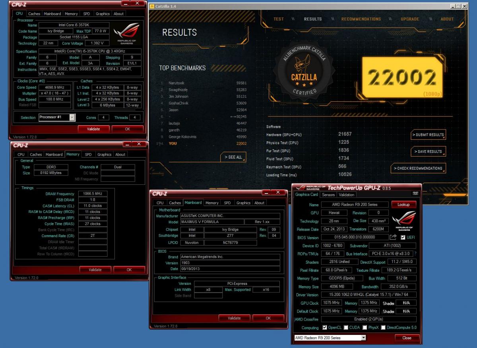477x348 pixels.
Task: Switch to the Validation tab in GPU-Z
Action: click(x=346, y=195)
